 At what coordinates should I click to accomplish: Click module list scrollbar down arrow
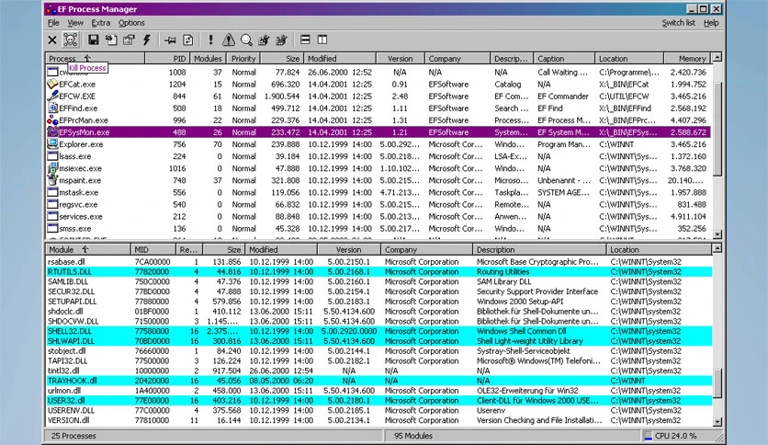point(717,421)
